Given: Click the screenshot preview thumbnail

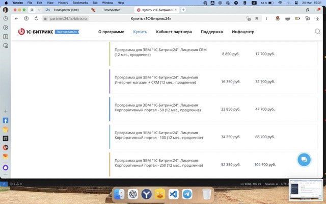Looking at the screenshot, I should (x=305, y=190).
